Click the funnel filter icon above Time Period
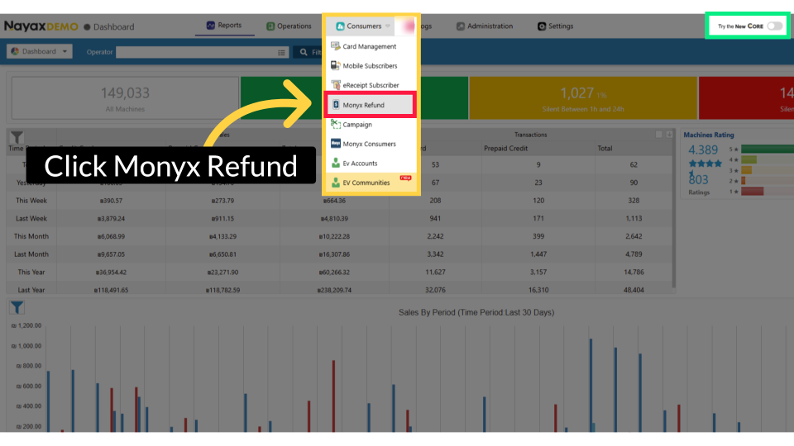 tap(17, 137)
